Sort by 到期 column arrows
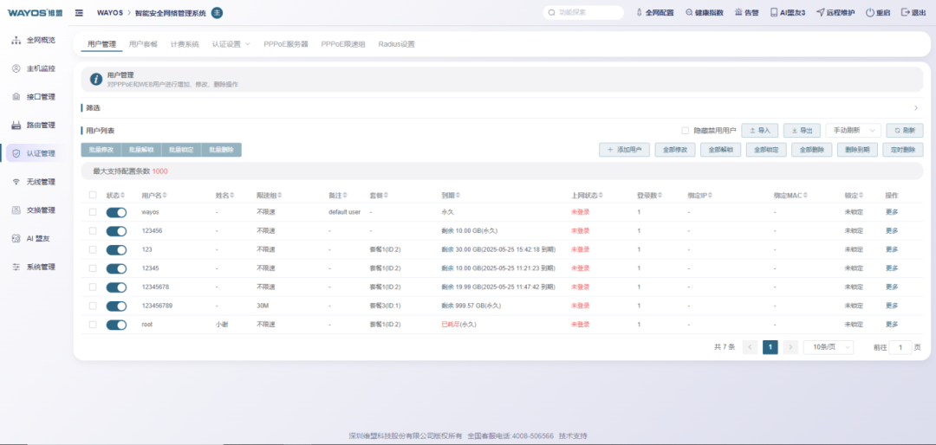Viewport: 936px width, 445px height. (x=458, y=195)
